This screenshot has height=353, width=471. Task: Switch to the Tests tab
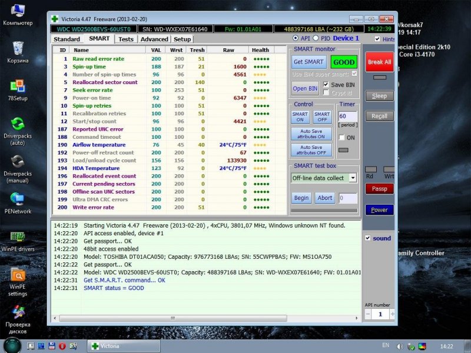[x=125, y=39]
